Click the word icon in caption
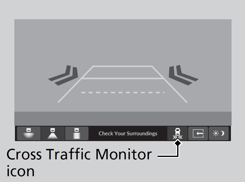The image size is (245, 182). 20,171
